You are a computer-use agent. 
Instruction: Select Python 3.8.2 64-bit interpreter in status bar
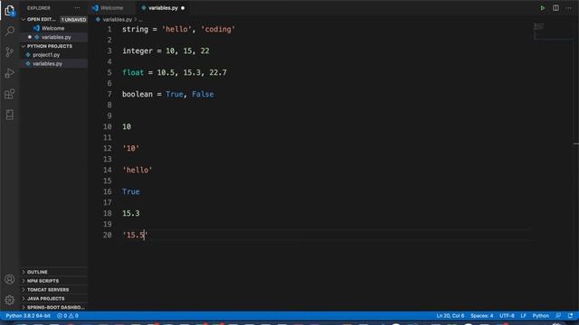(x=28, y=316)
